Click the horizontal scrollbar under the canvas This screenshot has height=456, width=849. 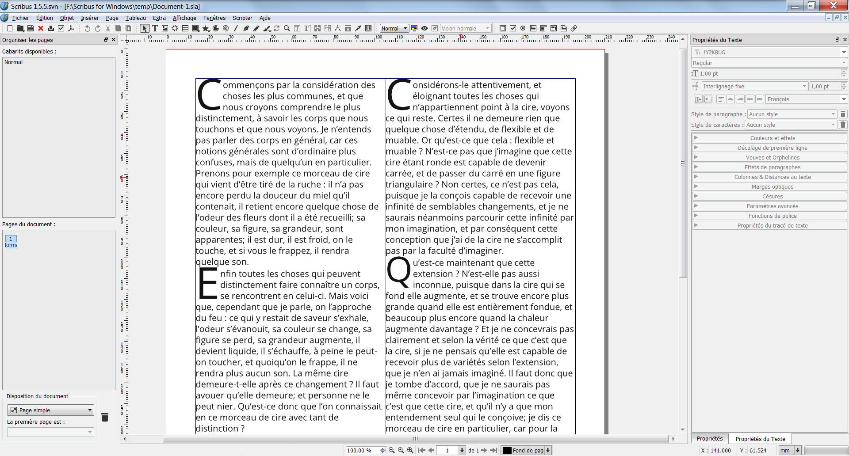click(416, 439)
